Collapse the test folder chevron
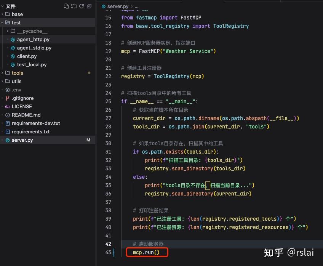The height and width of the screenshot is (266, 323). pyautogui.click(x=2, y=22)
